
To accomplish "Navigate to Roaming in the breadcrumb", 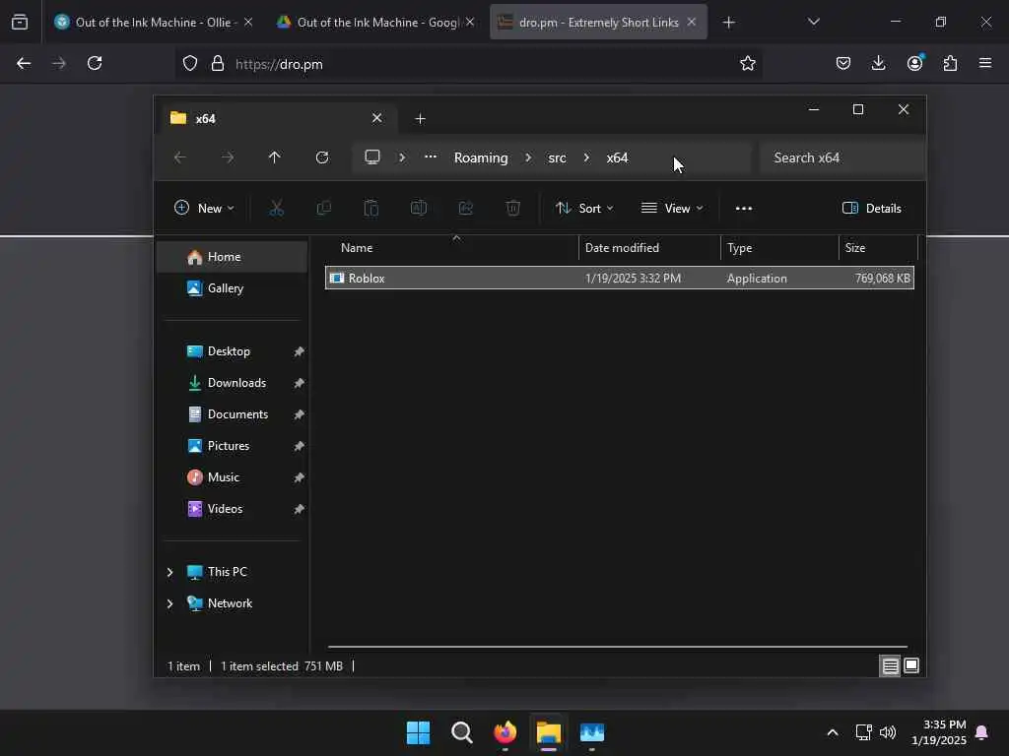I will click(481, 157).
